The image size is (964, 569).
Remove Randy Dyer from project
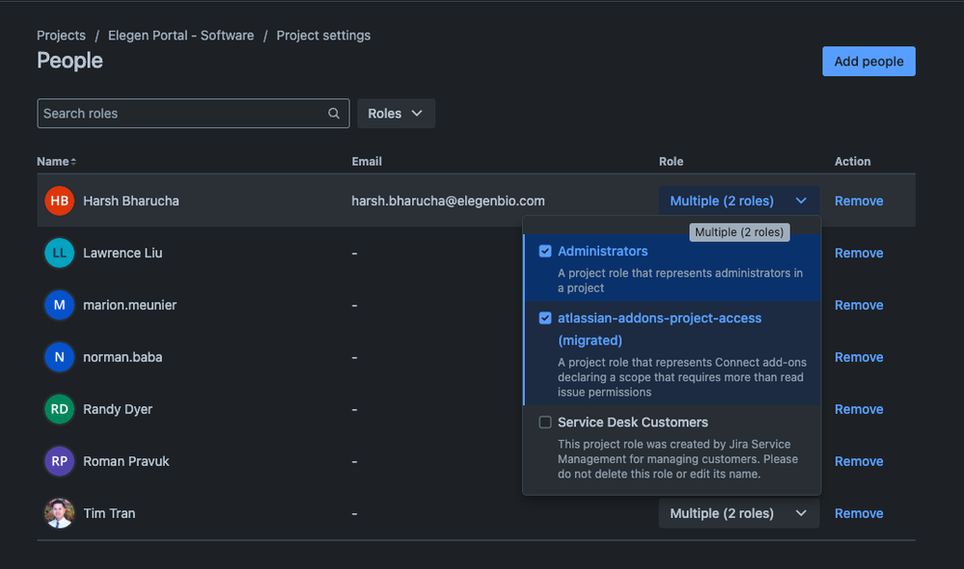click(859, 409)
